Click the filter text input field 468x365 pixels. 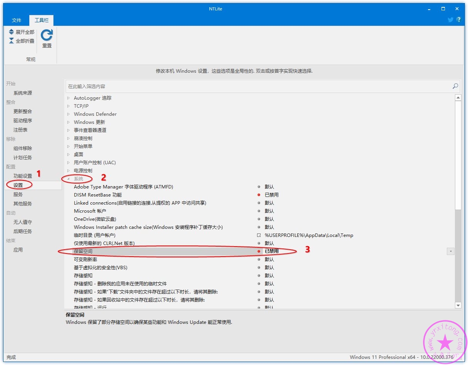258,87
